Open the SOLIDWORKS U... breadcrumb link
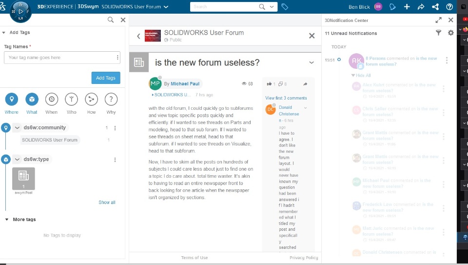 171,95
